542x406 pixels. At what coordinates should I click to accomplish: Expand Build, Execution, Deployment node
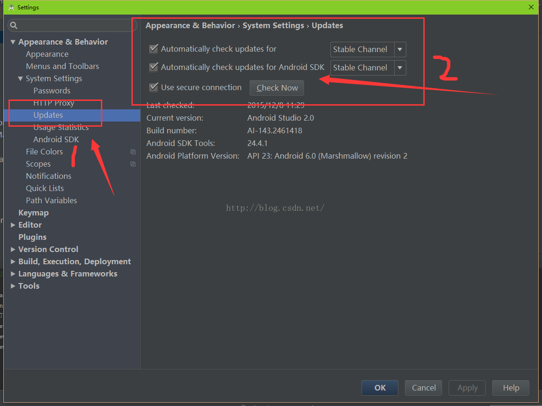click(13, 262)
